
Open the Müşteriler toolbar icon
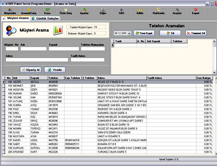coord(10,12)
